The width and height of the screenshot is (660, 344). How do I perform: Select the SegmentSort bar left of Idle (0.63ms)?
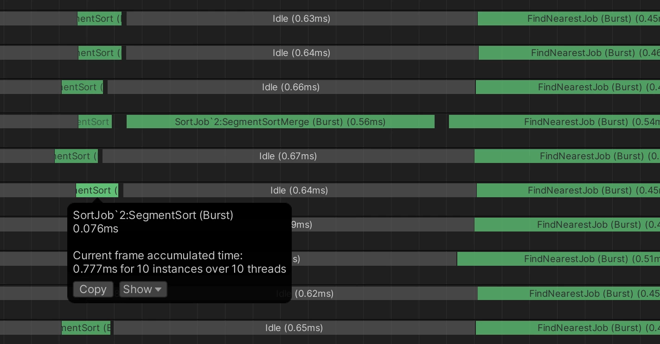99,19
